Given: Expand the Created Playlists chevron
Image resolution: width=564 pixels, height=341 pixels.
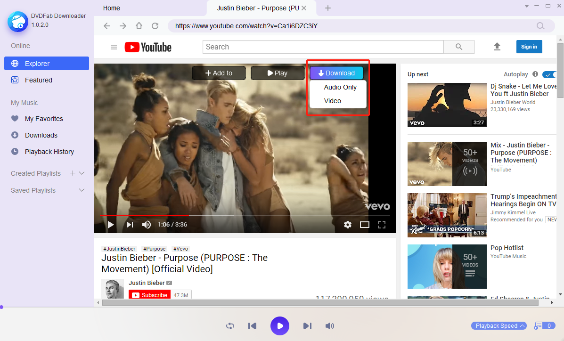Looking at the screenshot, I should click(82, 173).
